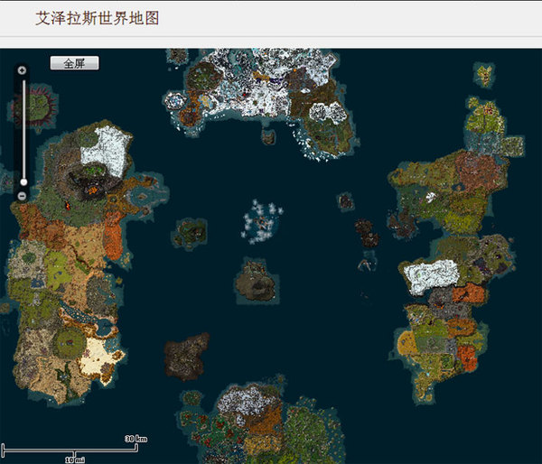The height and width of the screenshot is (464, 542).
Task: Click the round green crater on the western continent
Action: click(x=70, y=343)
